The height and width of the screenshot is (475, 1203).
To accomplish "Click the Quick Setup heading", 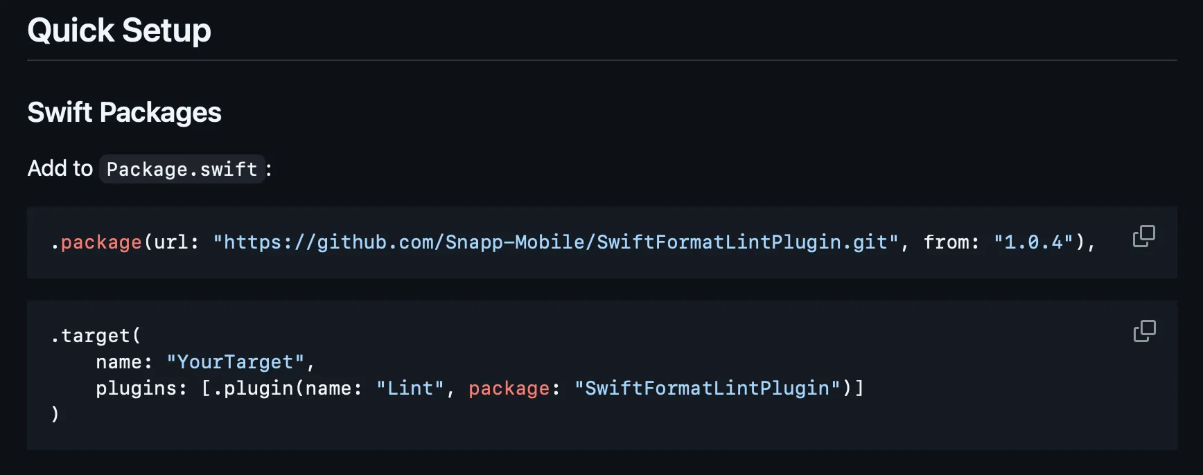I will (x=119, y=30).
